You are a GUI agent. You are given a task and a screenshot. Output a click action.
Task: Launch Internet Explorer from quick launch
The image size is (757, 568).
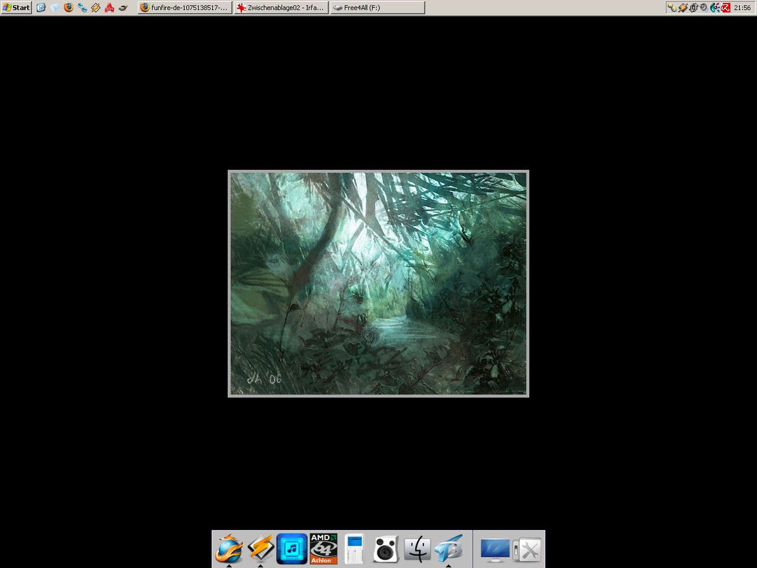(41, 8)
